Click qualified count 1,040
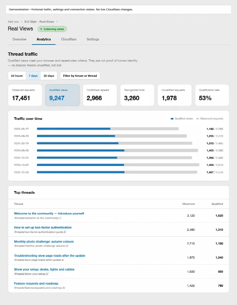Screen dimensions: 237x305 219,258
